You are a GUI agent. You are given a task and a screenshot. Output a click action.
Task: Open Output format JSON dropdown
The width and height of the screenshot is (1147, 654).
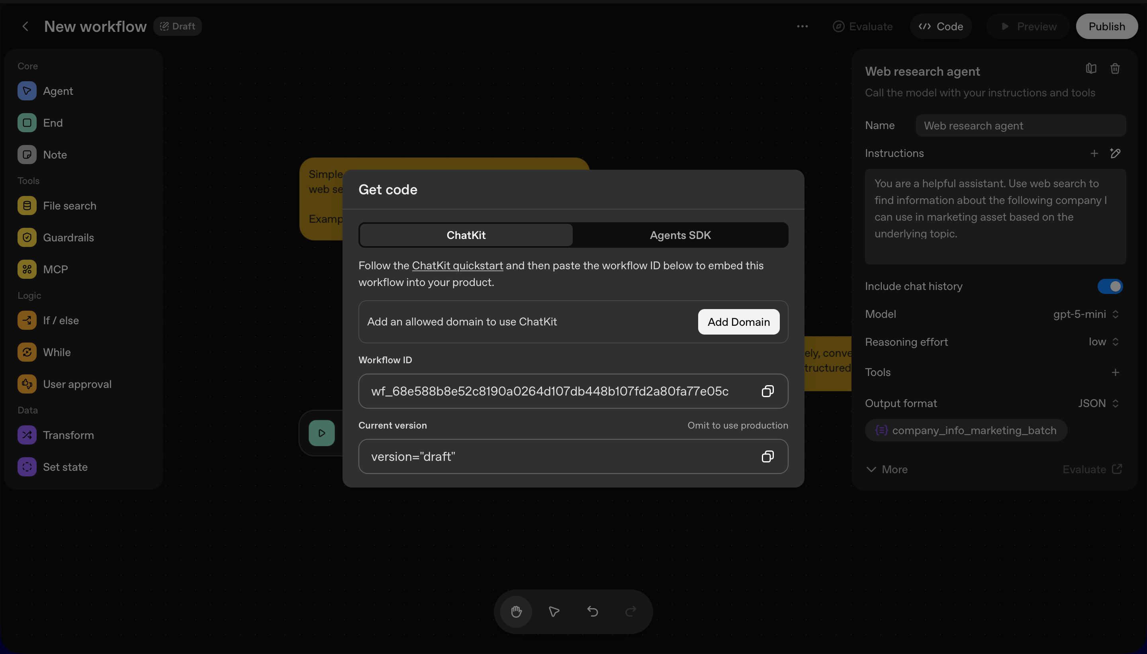[1098, 403]
